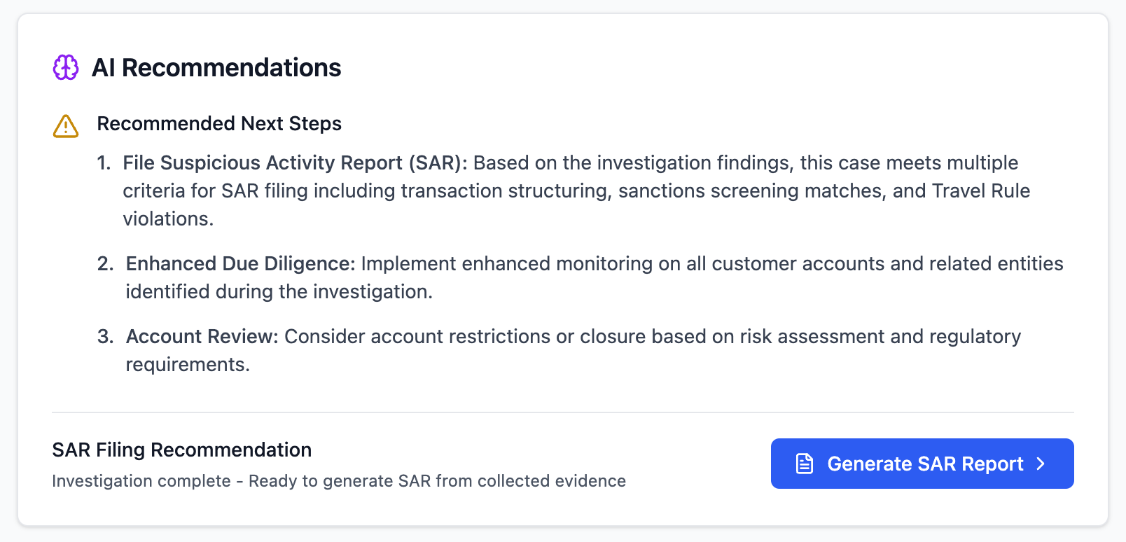1126x542 pixels.
Task: Click the Enhanced Due Diligence label
Action: (240, 264)
